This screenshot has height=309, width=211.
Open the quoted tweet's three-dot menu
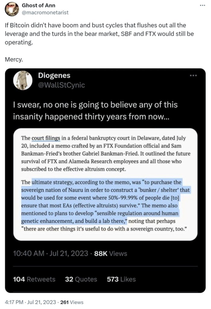[193, 76]
